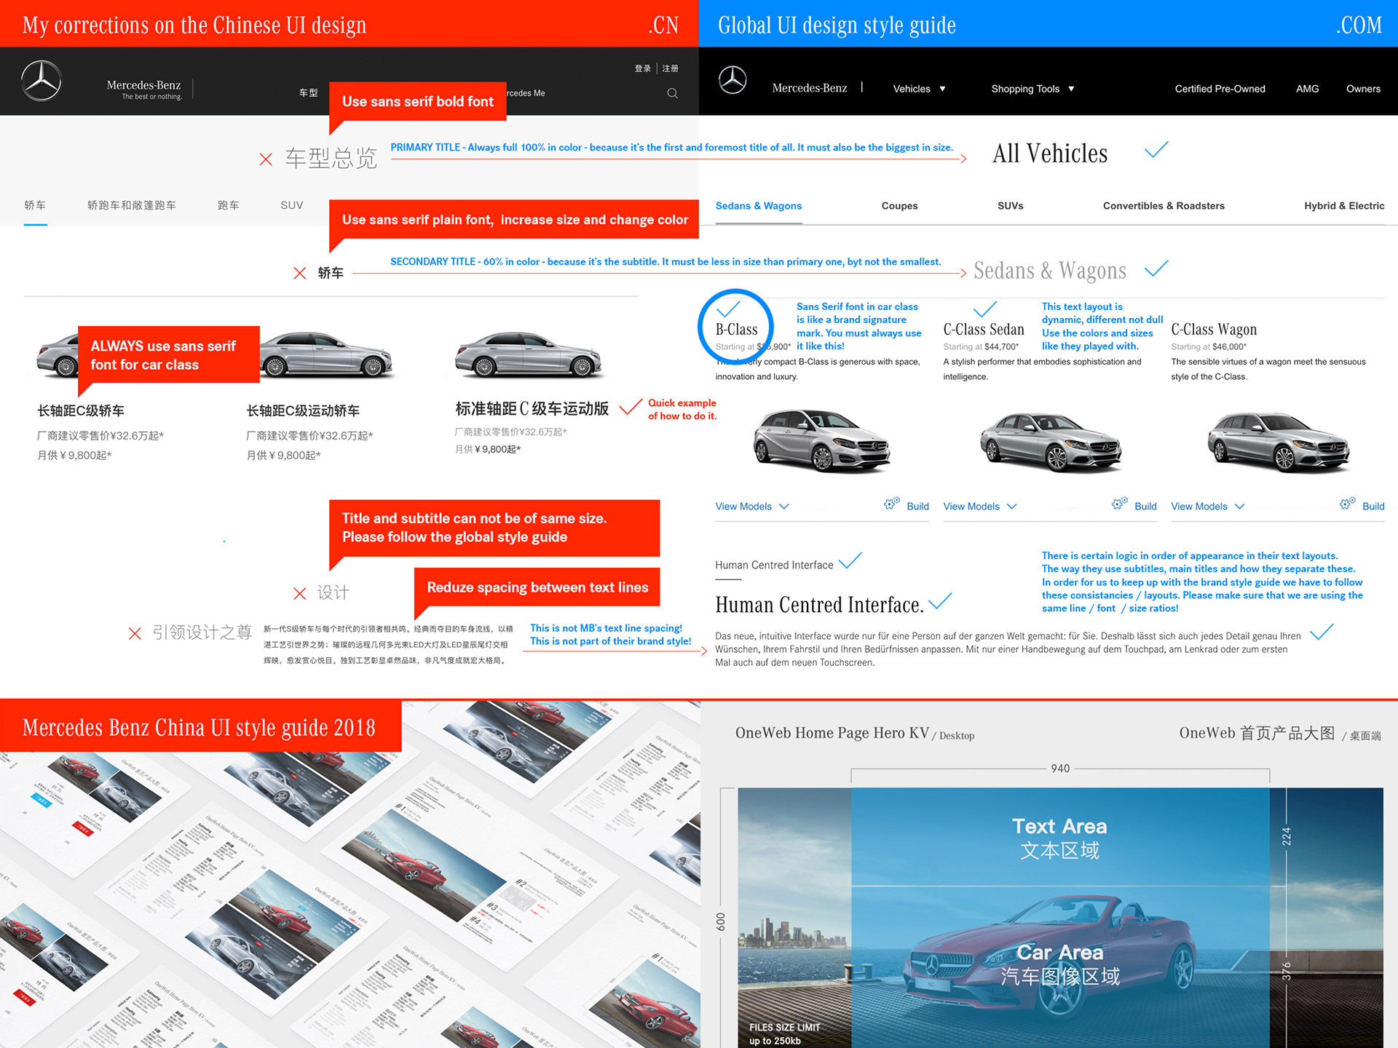Click the OneWeb Home Page Hero KV title
Screen dimensions: 1398x1048
tap(832, 733)
